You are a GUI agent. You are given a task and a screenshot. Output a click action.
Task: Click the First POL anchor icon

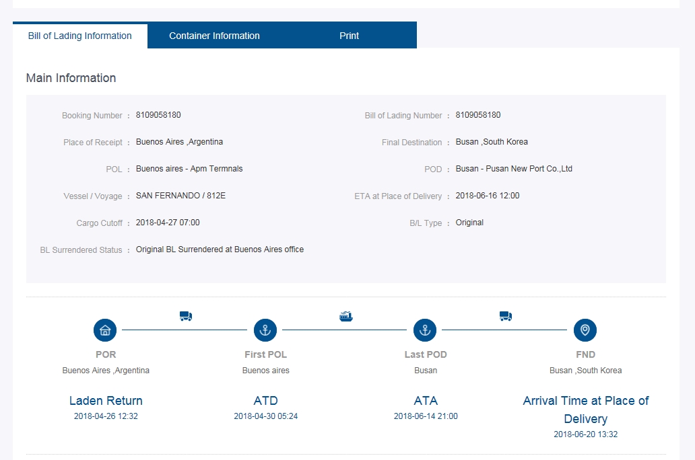(265, 330)
